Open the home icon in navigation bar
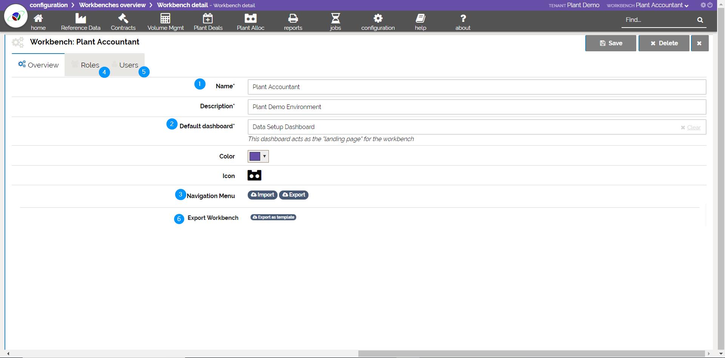 38,18
